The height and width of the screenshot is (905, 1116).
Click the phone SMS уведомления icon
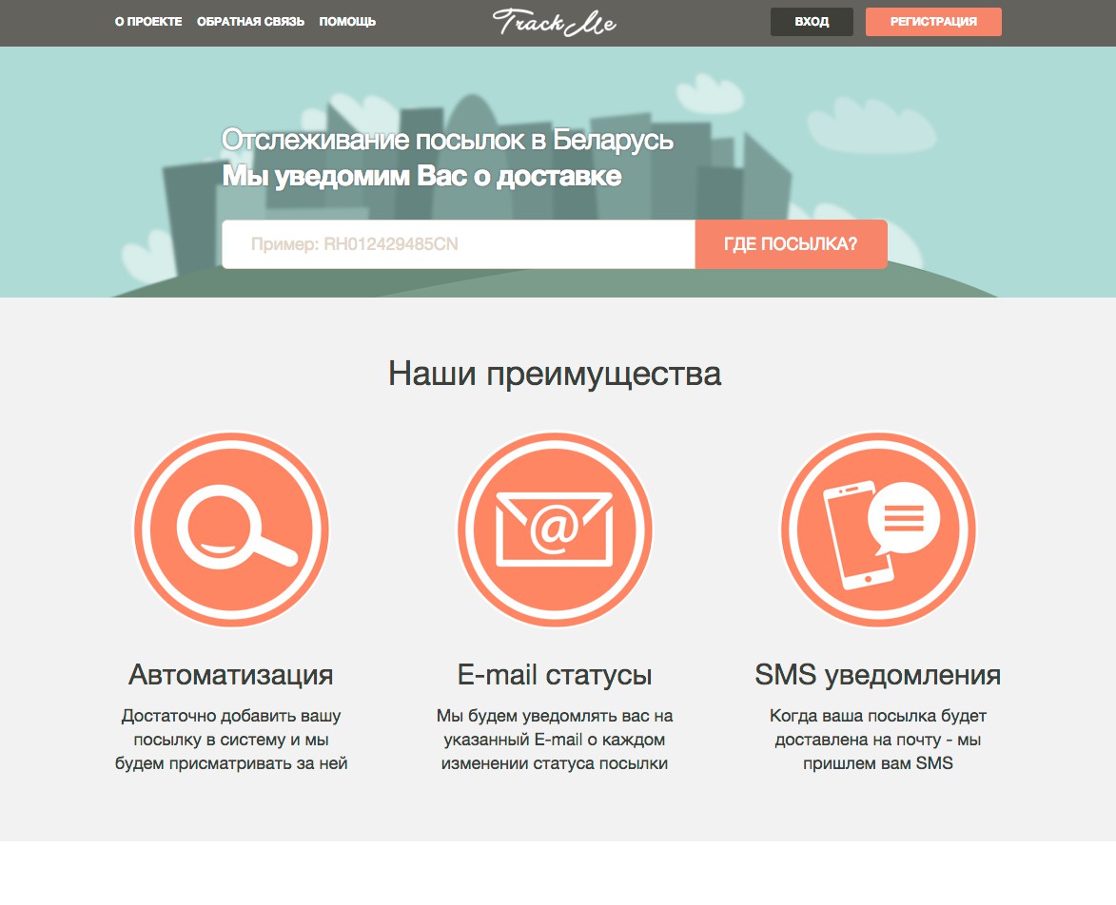pos(878,530)
